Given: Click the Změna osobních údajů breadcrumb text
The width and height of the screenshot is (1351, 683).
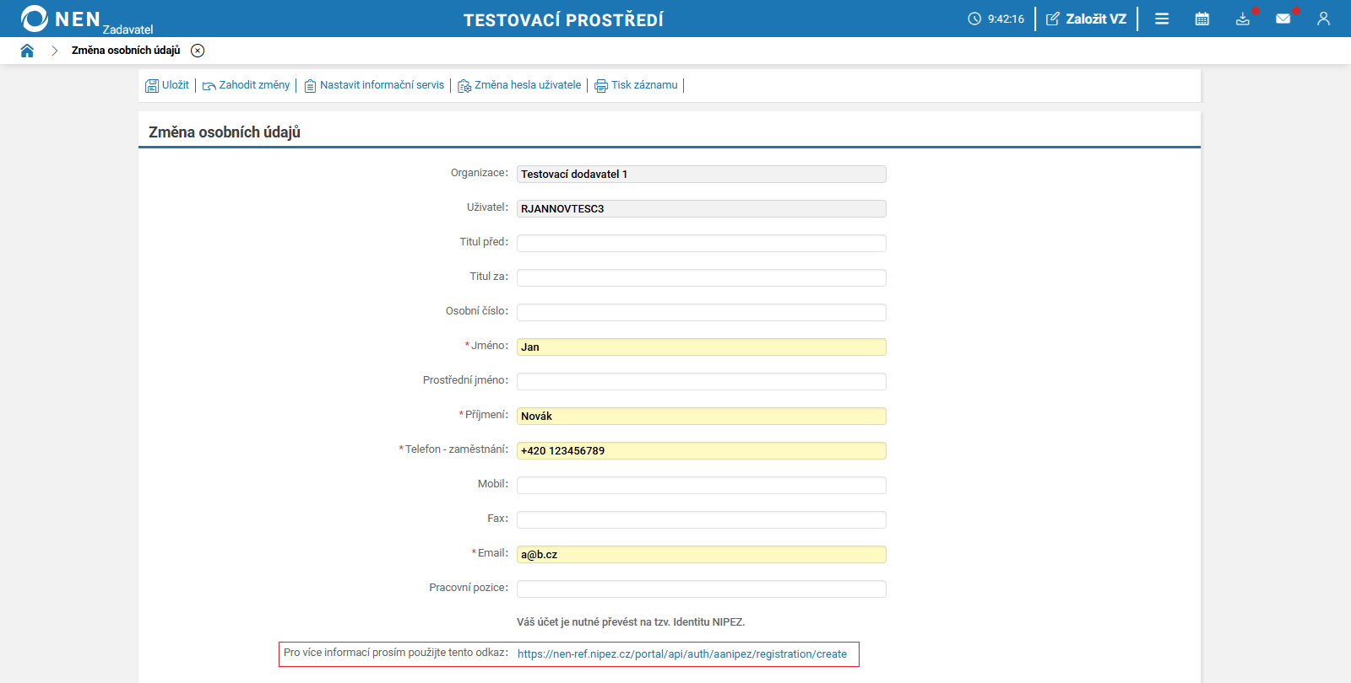Looking at the screenshot, I should 126,51.
